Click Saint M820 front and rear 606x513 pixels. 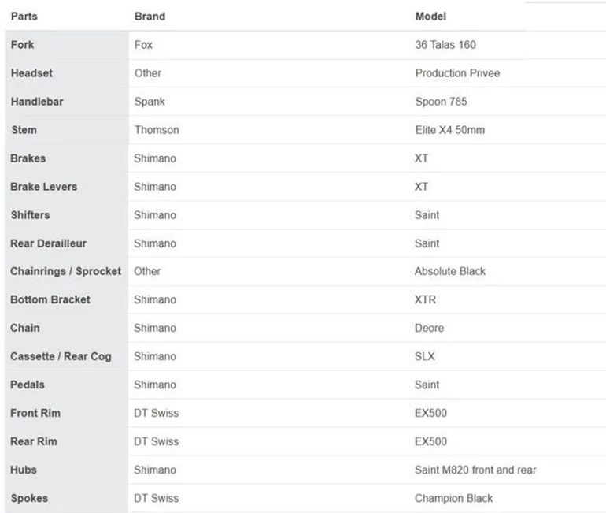475,470
